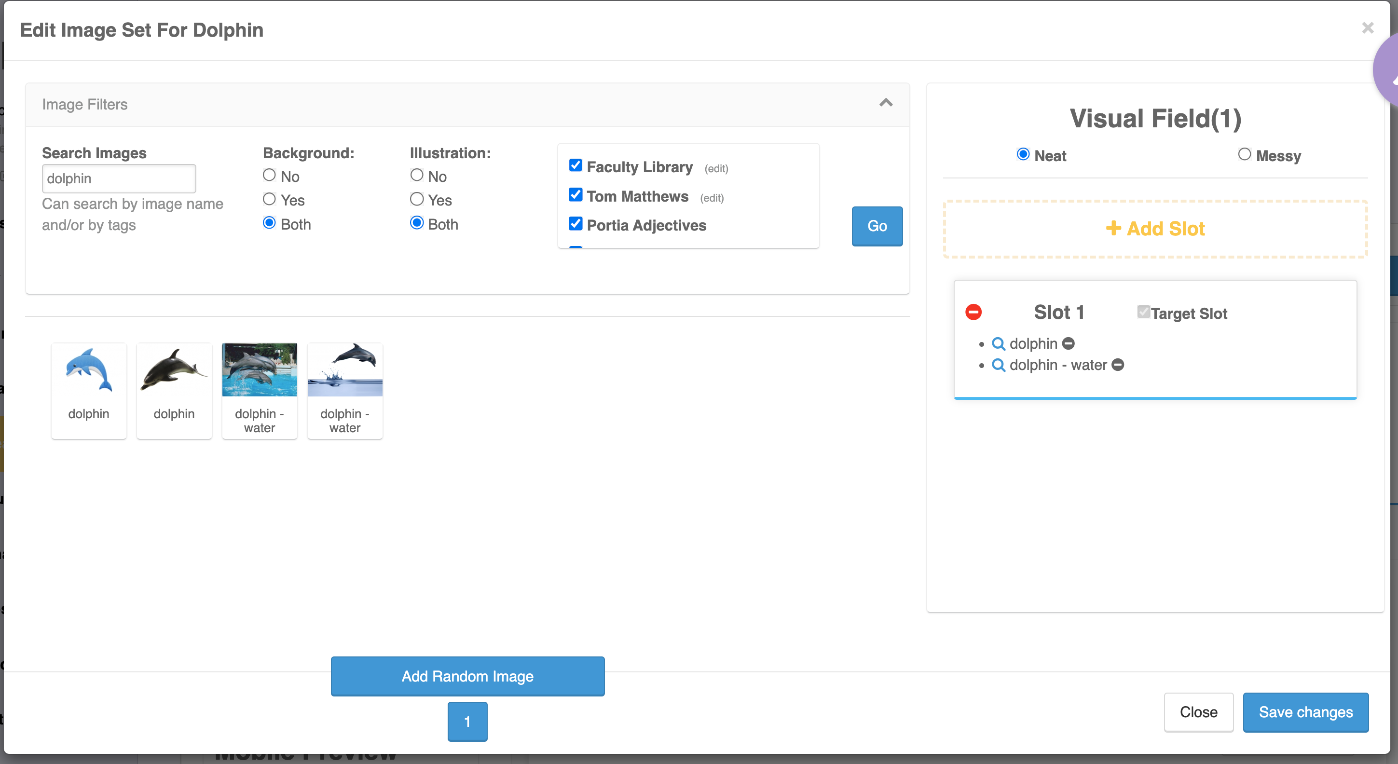Click the plus icon in Add Slot
Image resolution: width=1398 pixels, height=764 pixels.
tap(1113, 229)
